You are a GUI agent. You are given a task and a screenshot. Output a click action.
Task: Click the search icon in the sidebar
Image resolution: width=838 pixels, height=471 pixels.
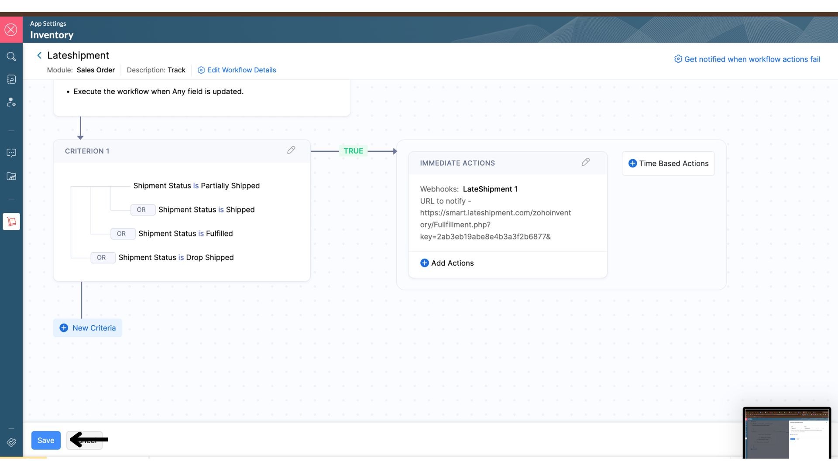click(11, 56)
